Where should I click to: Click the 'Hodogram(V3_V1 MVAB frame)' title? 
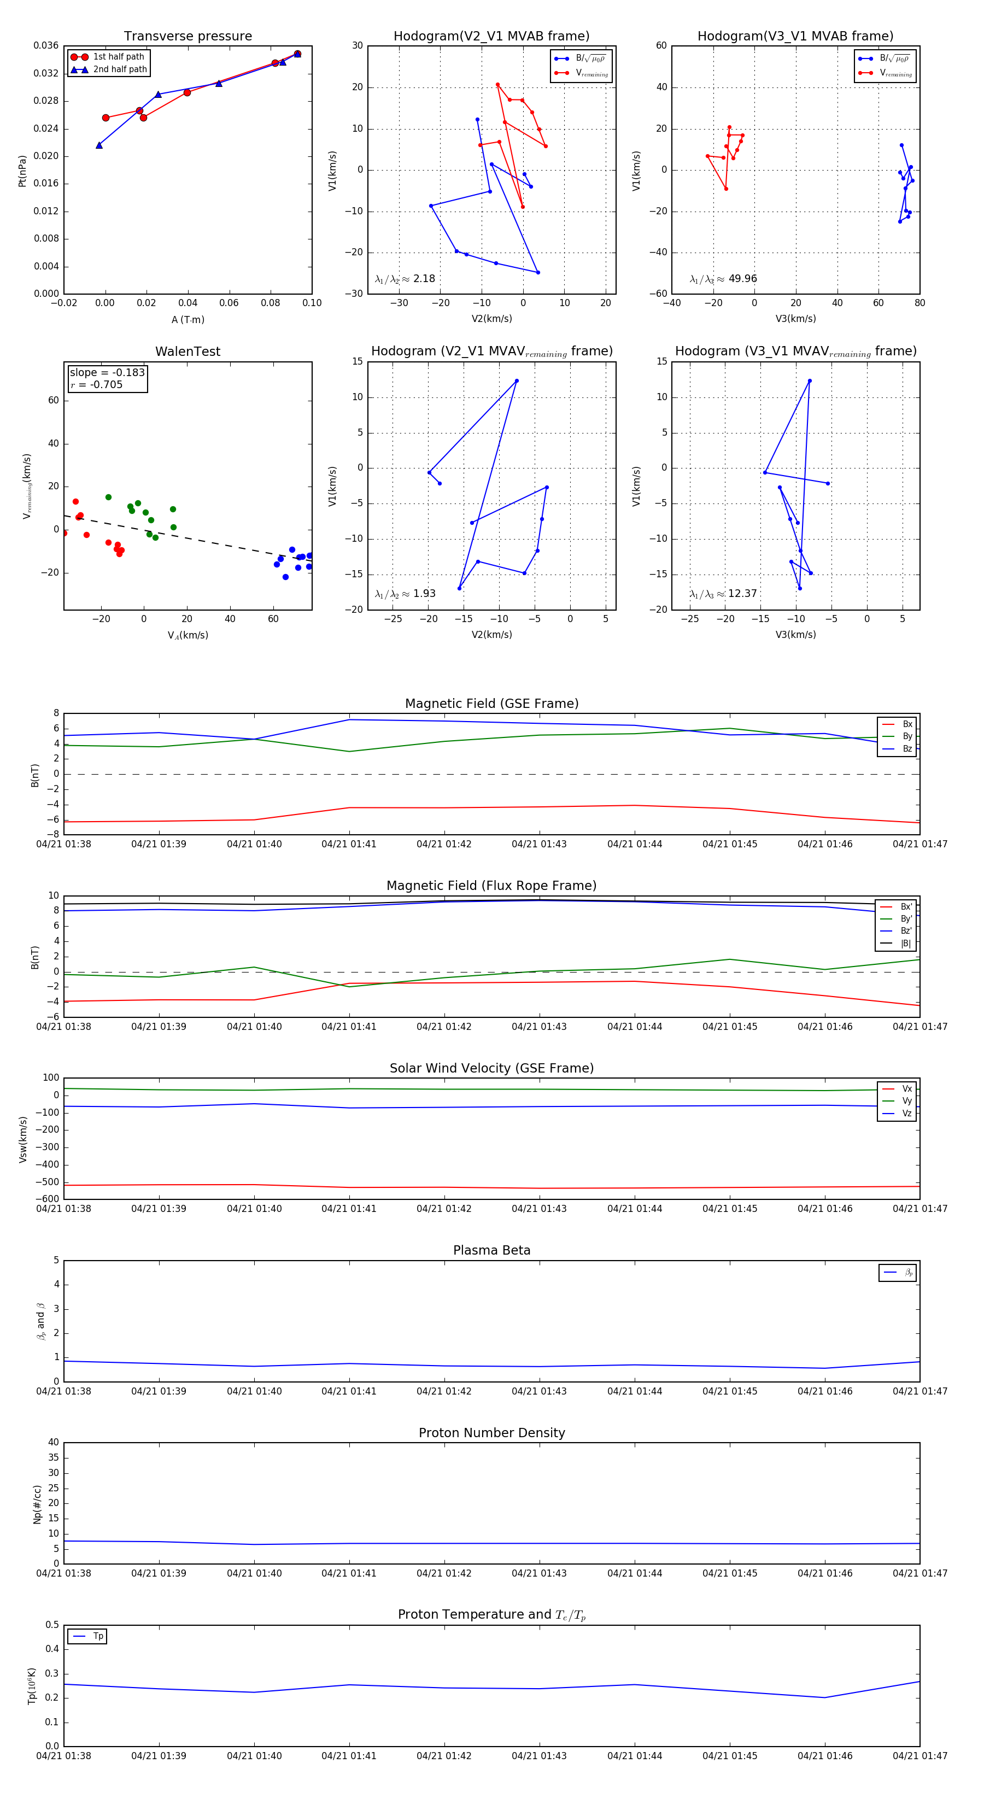click(795, 36)
